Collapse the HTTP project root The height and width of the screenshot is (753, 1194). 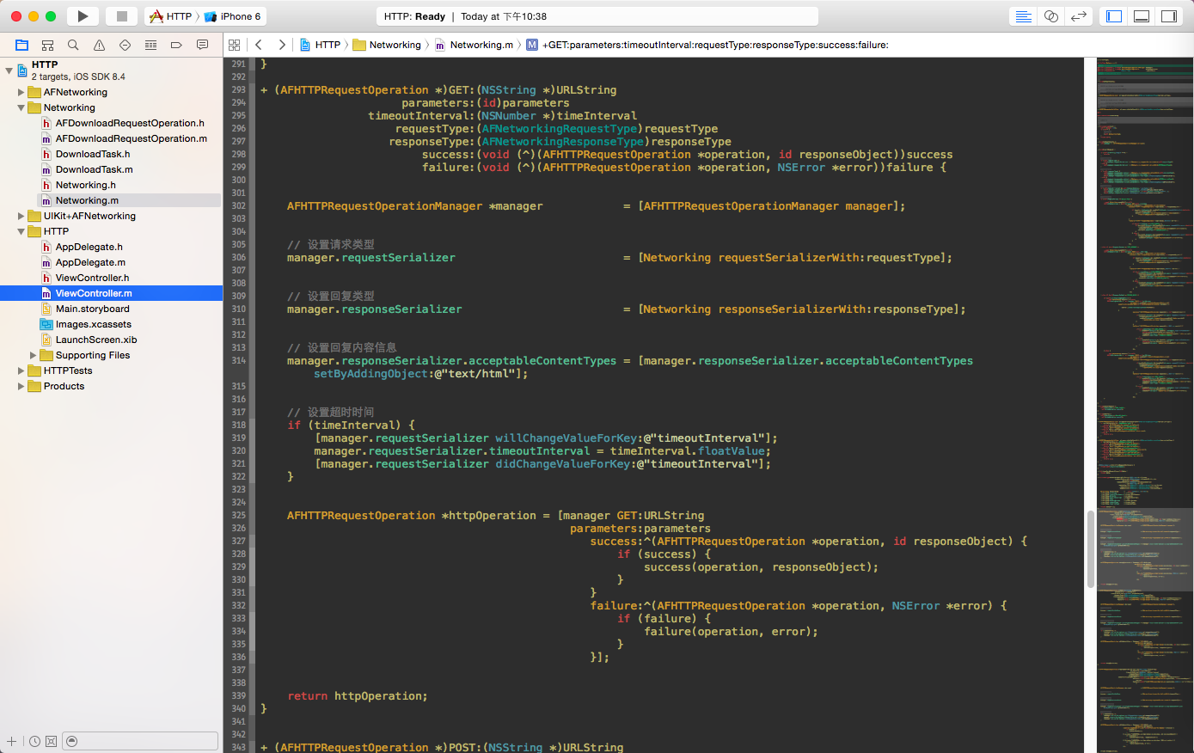(x=9, y=70)
